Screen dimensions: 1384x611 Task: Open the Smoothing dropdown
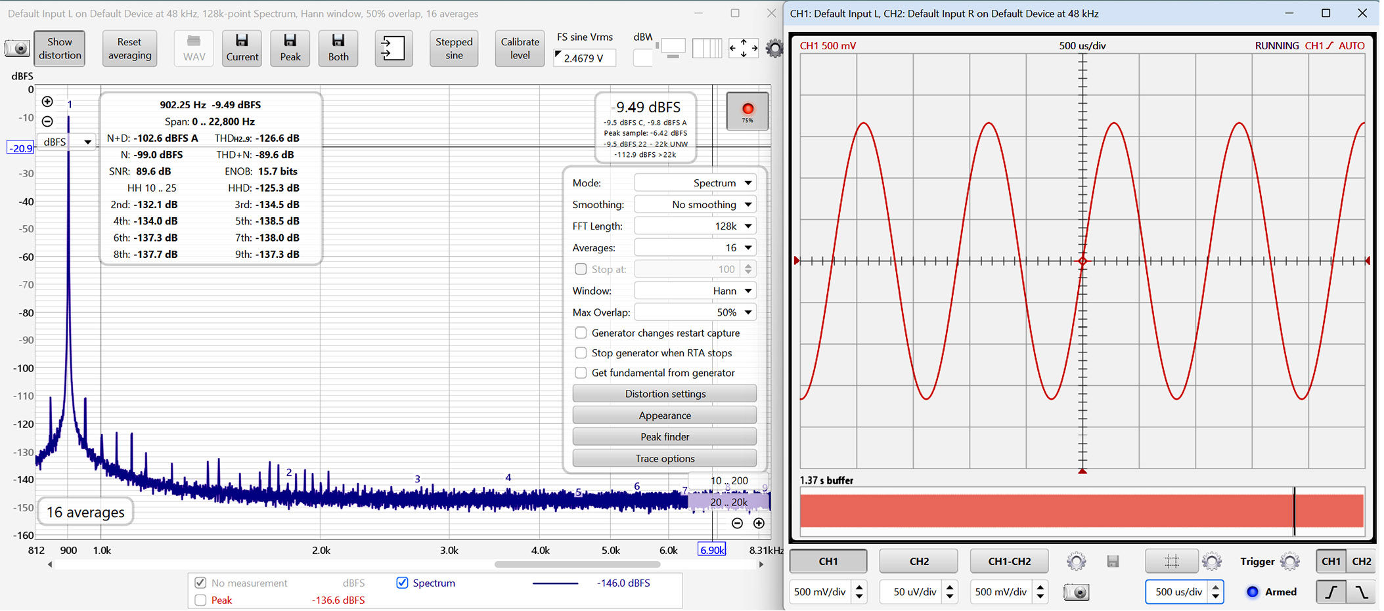[x=695, y=204]
